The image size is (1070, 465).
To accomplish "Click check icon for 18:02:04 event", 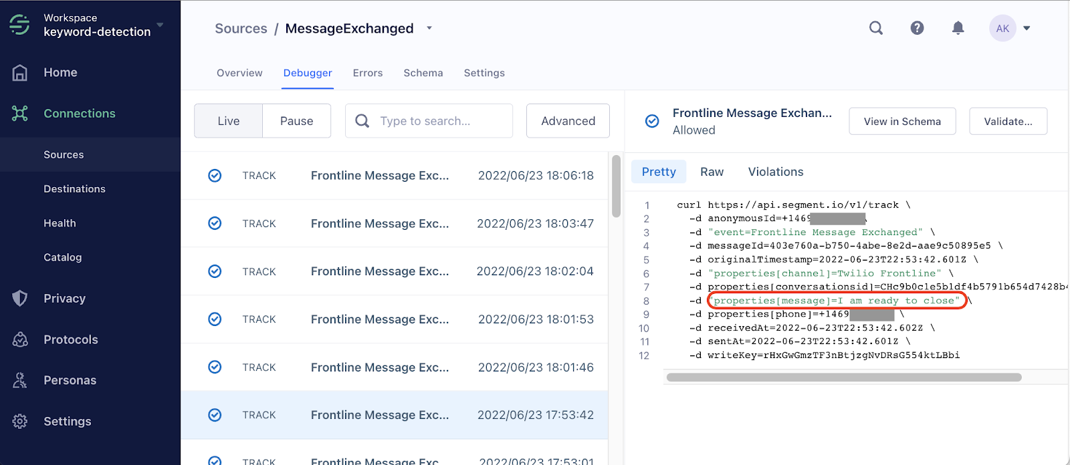I will pos(215,271).
